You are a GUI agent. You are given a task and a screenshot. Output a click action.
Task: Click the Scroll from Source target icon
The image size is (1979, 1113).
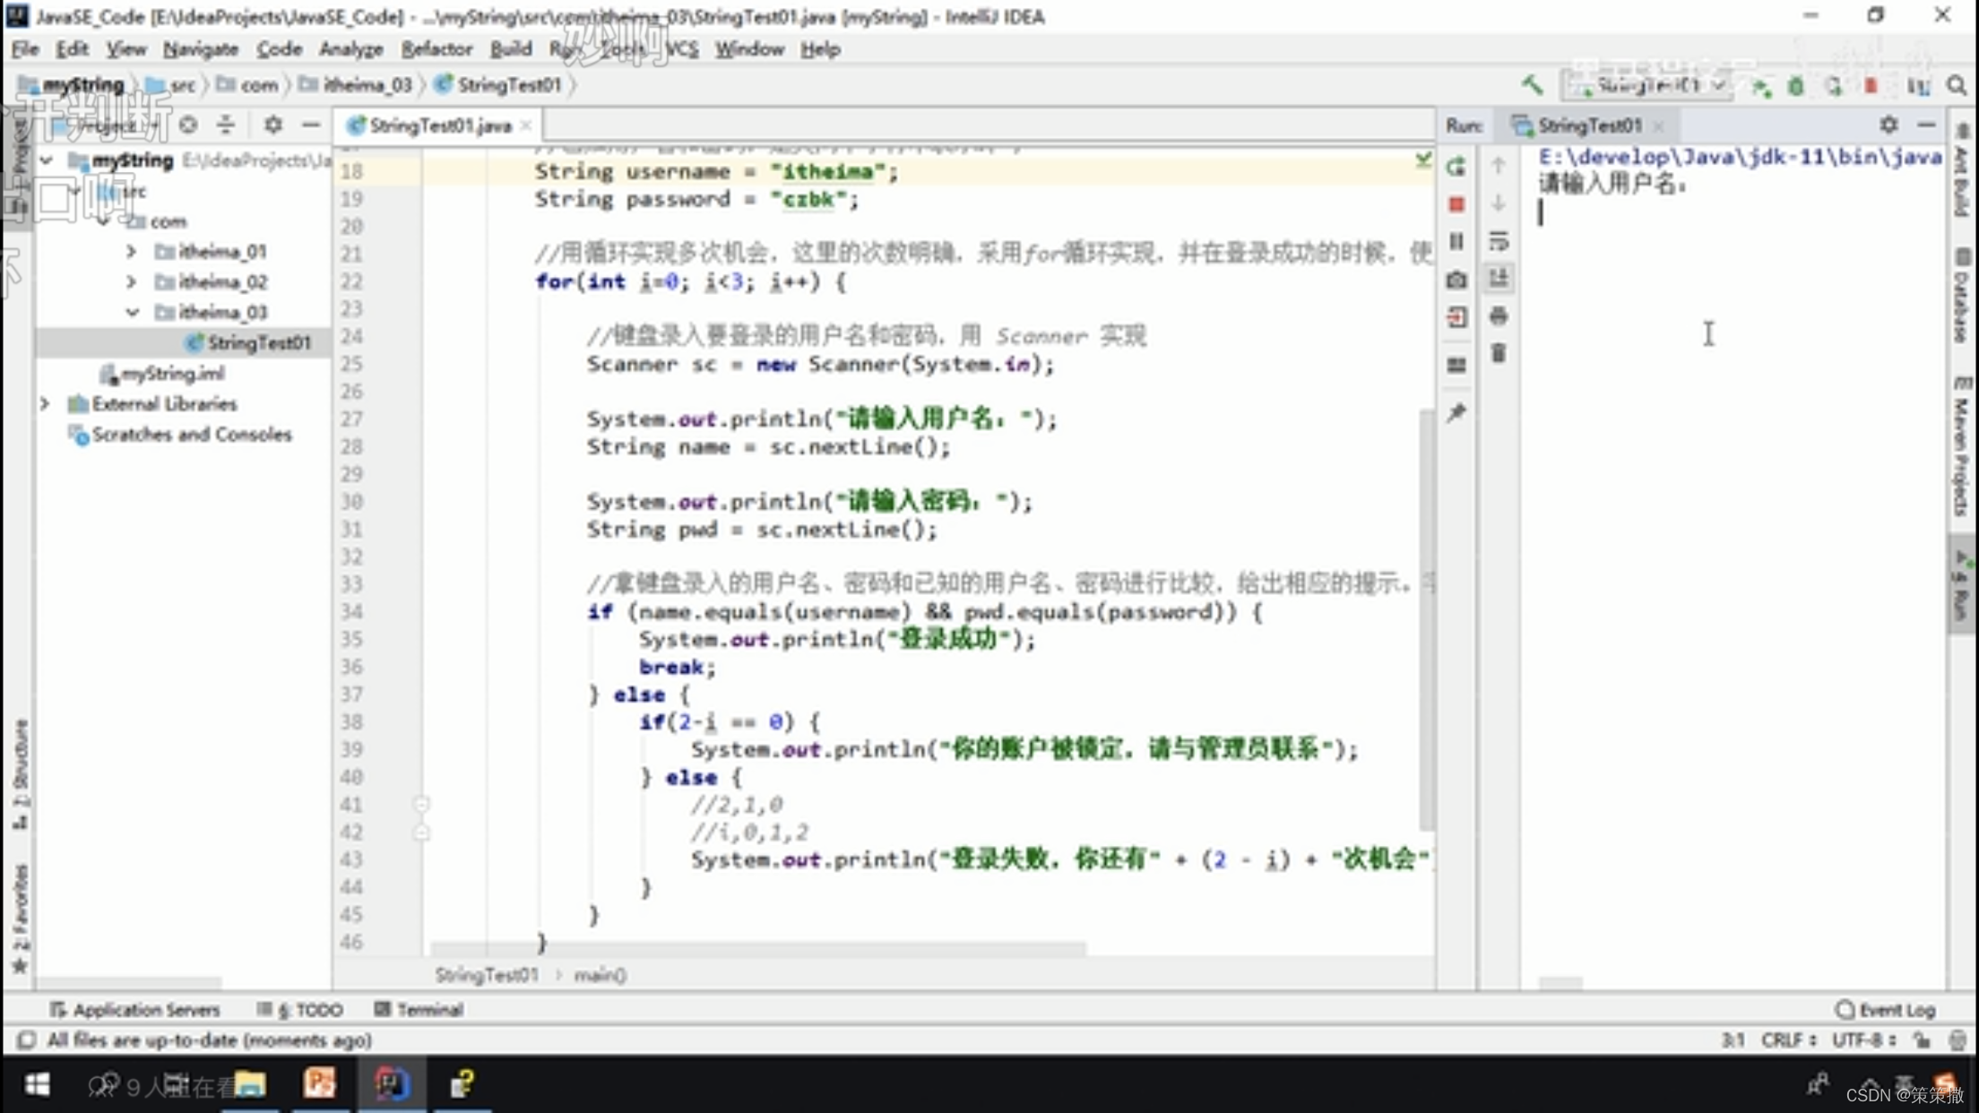tap(188, 125)
